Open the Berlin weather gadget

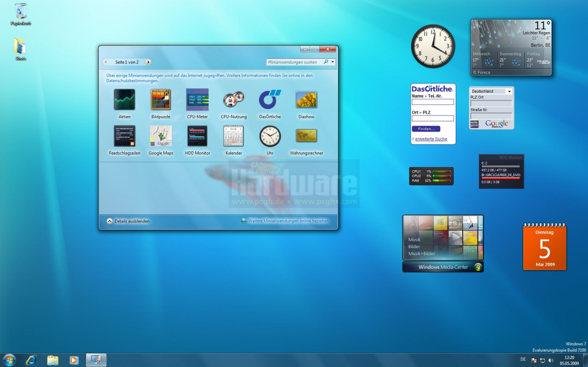coord(511,47)
